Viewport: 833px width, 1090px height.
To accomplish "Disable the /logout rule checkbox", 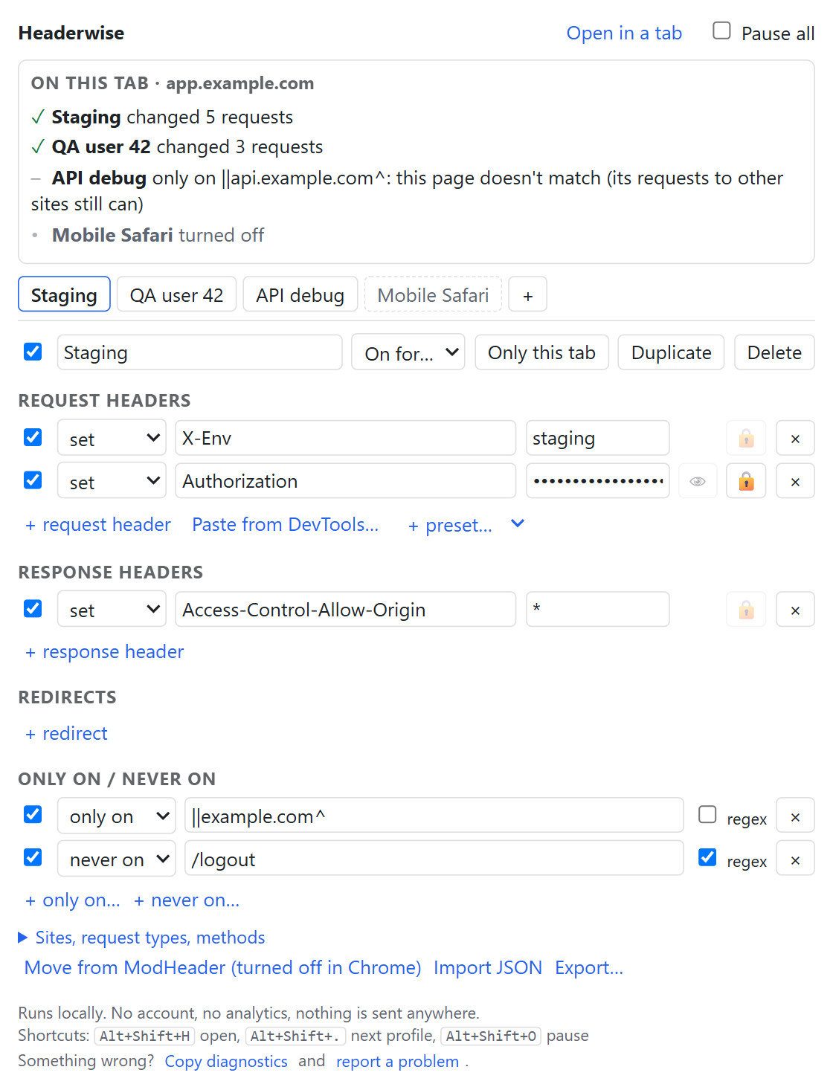I will tap(33, 857).
